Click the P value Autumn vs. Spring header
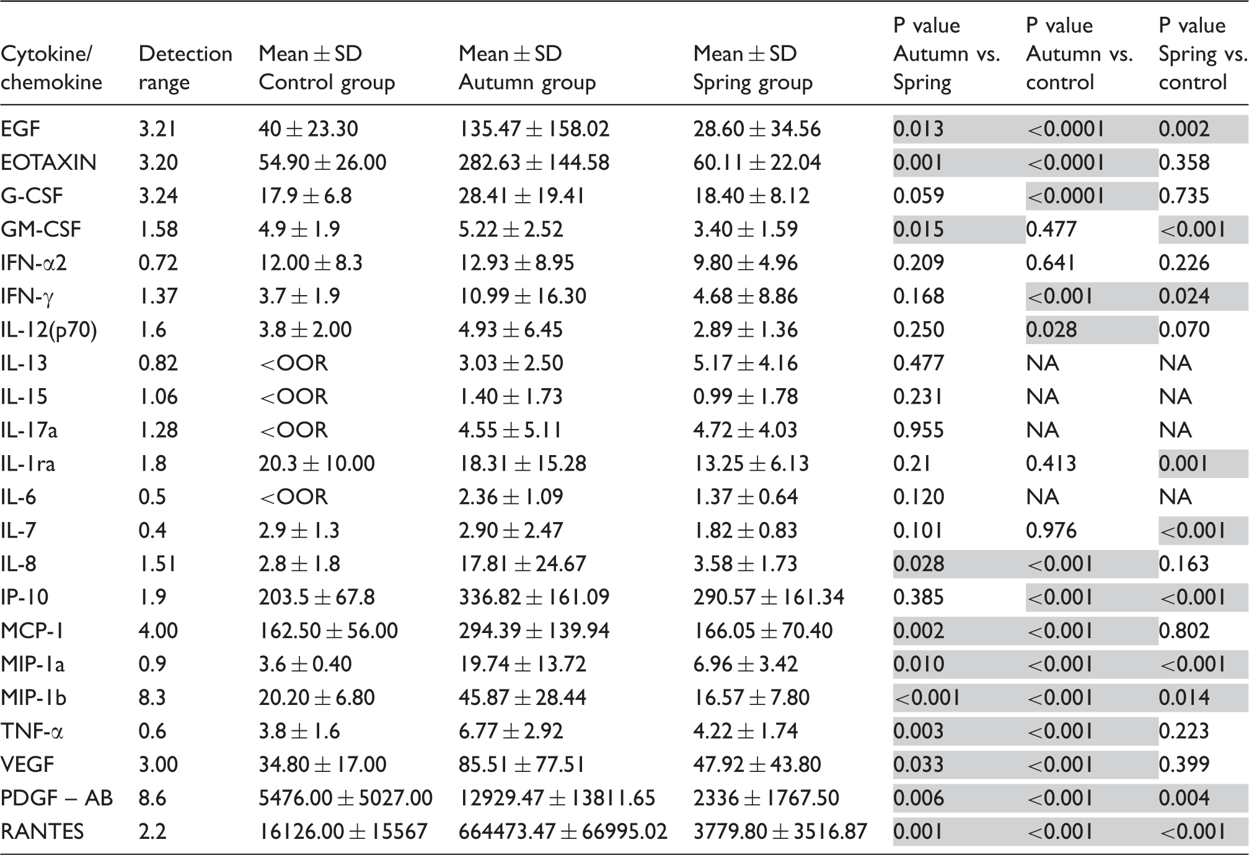Image resolution: width=1249 pixels, height=855 pixels. [x=947, y=54]
